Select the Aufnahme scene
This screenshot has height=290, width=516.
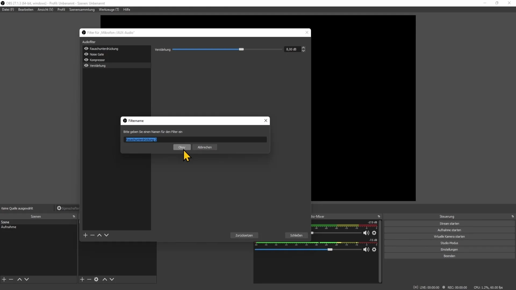tap(38, 227)
